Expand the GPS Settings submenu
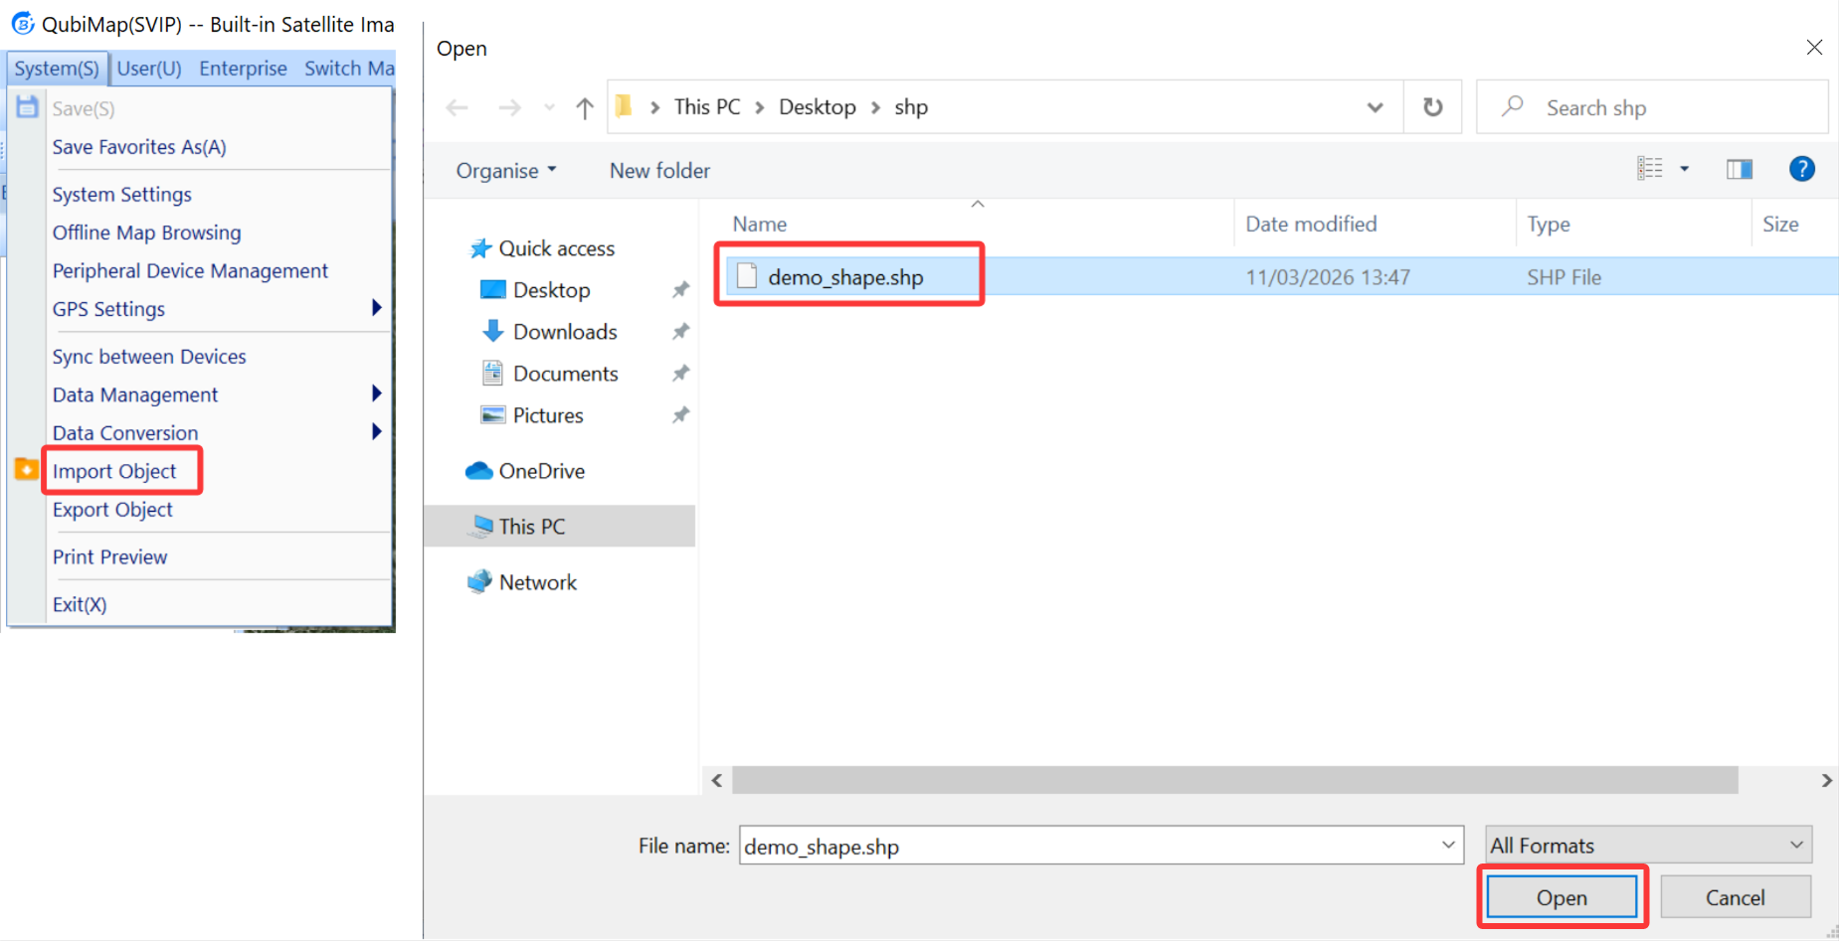Viewport: 1839px width, 941px height. pos(377,308)
